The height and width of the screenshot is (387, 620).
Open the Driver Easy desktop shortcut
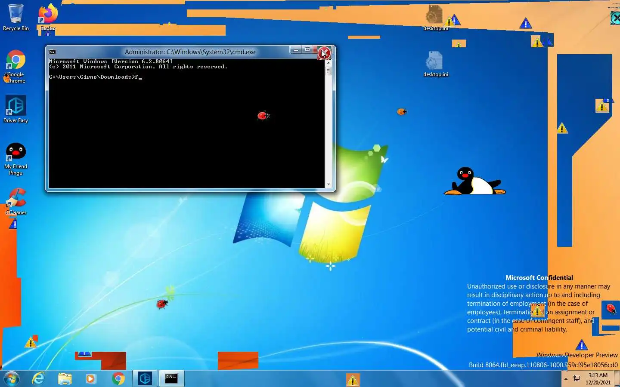point(15,109)
